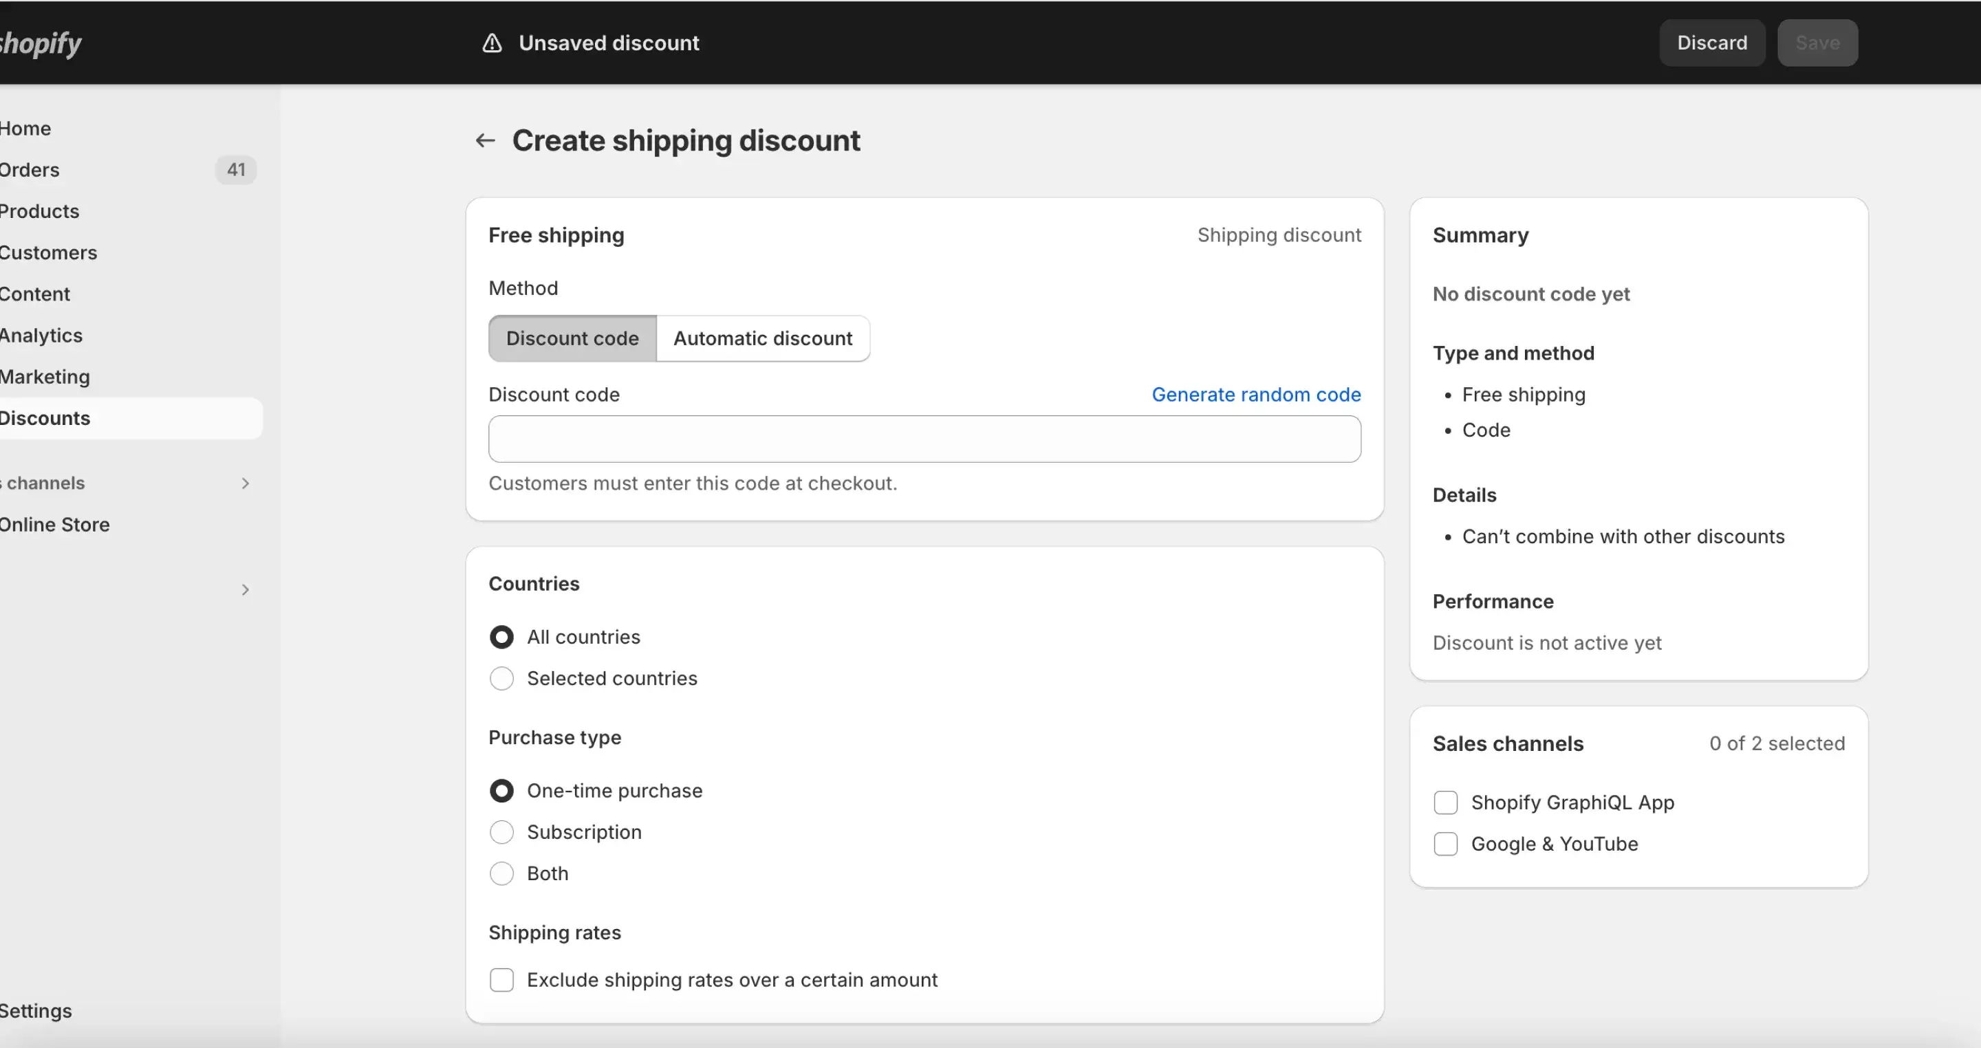This screenshot has width=1981, height=1048.
Task: Click 'Customers must enter this code at checkout.'
Action: (x=693, y=483)
